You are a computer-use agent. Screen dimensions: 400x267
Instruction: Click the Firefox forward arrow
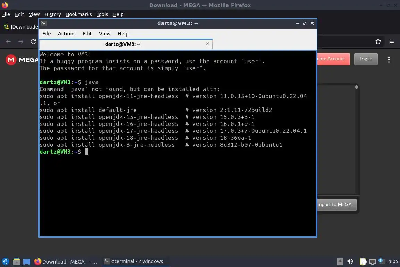coord(21,42)
